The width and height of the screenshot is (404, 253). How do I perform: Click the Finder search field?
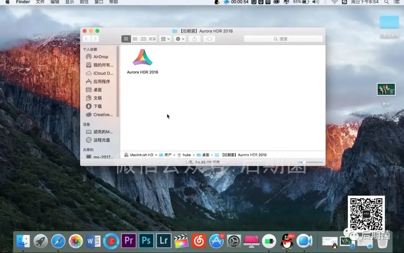point(283,39)
